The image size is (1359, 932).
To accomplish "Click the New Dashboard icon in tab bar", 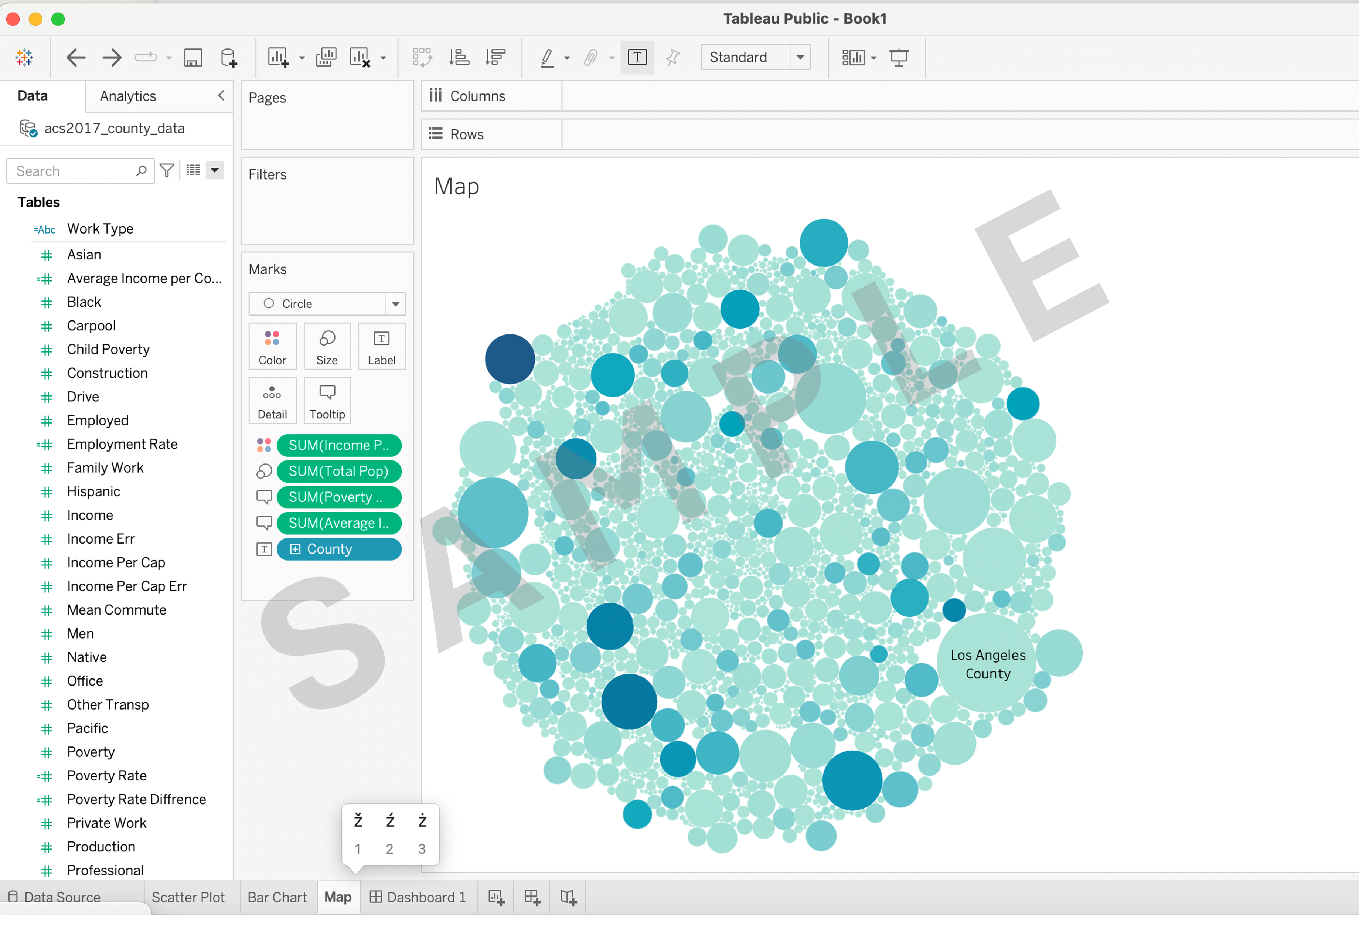I will (x=532, y=897).
